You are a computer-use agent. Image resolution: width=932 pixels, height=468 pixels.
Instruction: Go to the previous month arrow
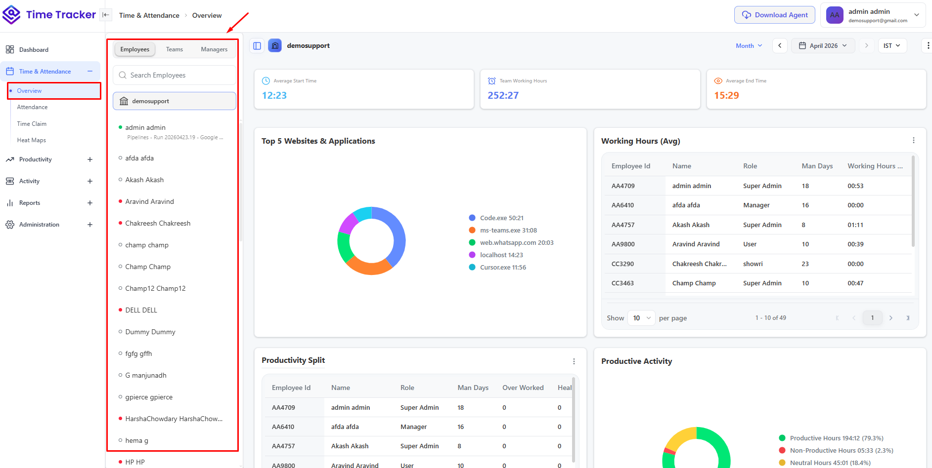[780, 46]
